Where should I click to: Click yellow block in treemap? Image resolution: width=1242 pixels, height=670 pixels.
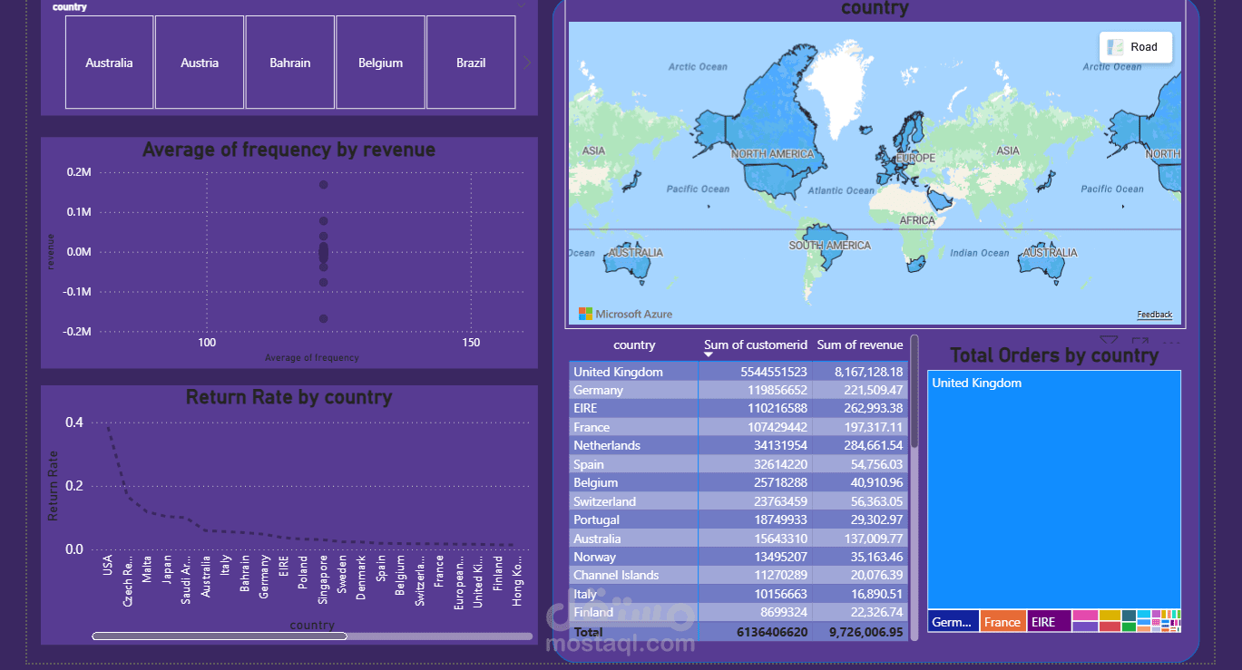click(x=1110, y=615)
